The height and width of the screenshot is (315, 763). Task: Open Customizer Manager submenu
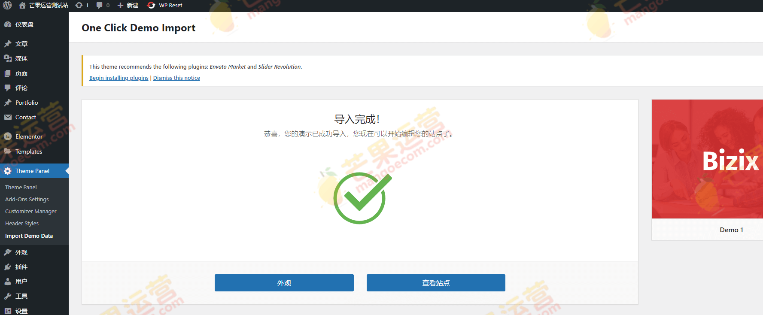(x=31, y=212)
